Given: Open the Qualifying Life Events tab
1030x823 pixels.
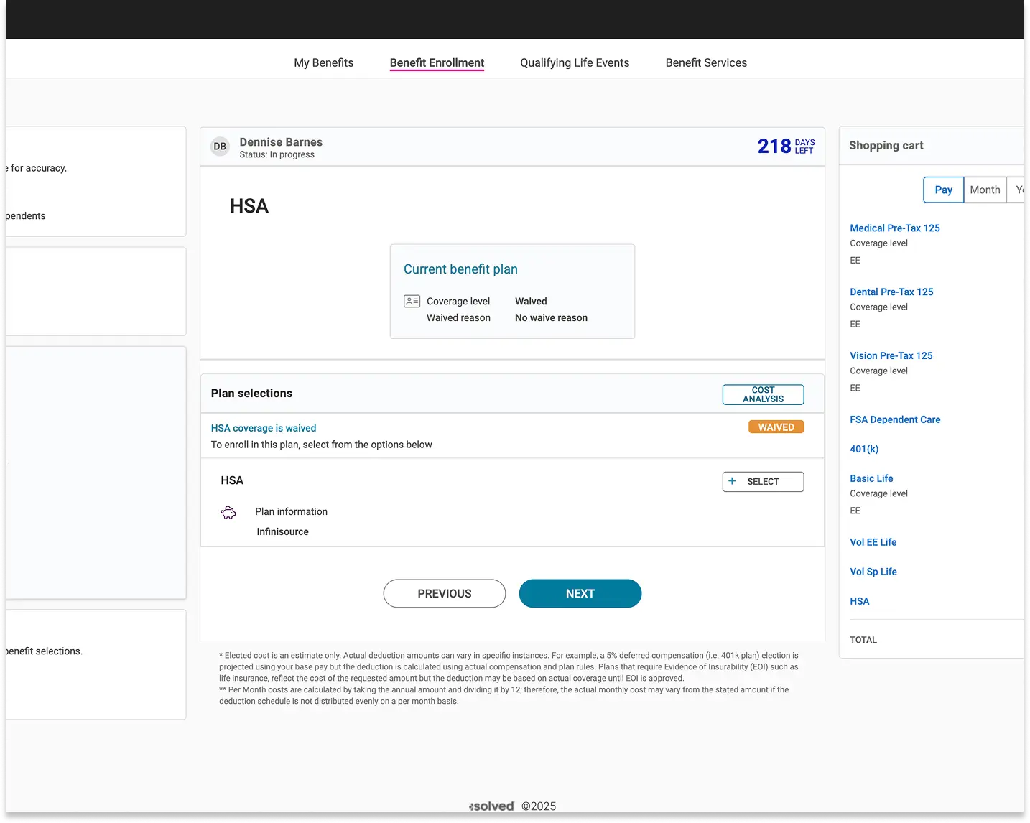Looking at the screenshot, I should click(575, 62).
